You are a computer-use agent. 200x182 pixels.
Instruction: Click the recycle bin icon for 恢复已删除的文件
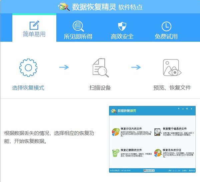coord(116,153)
